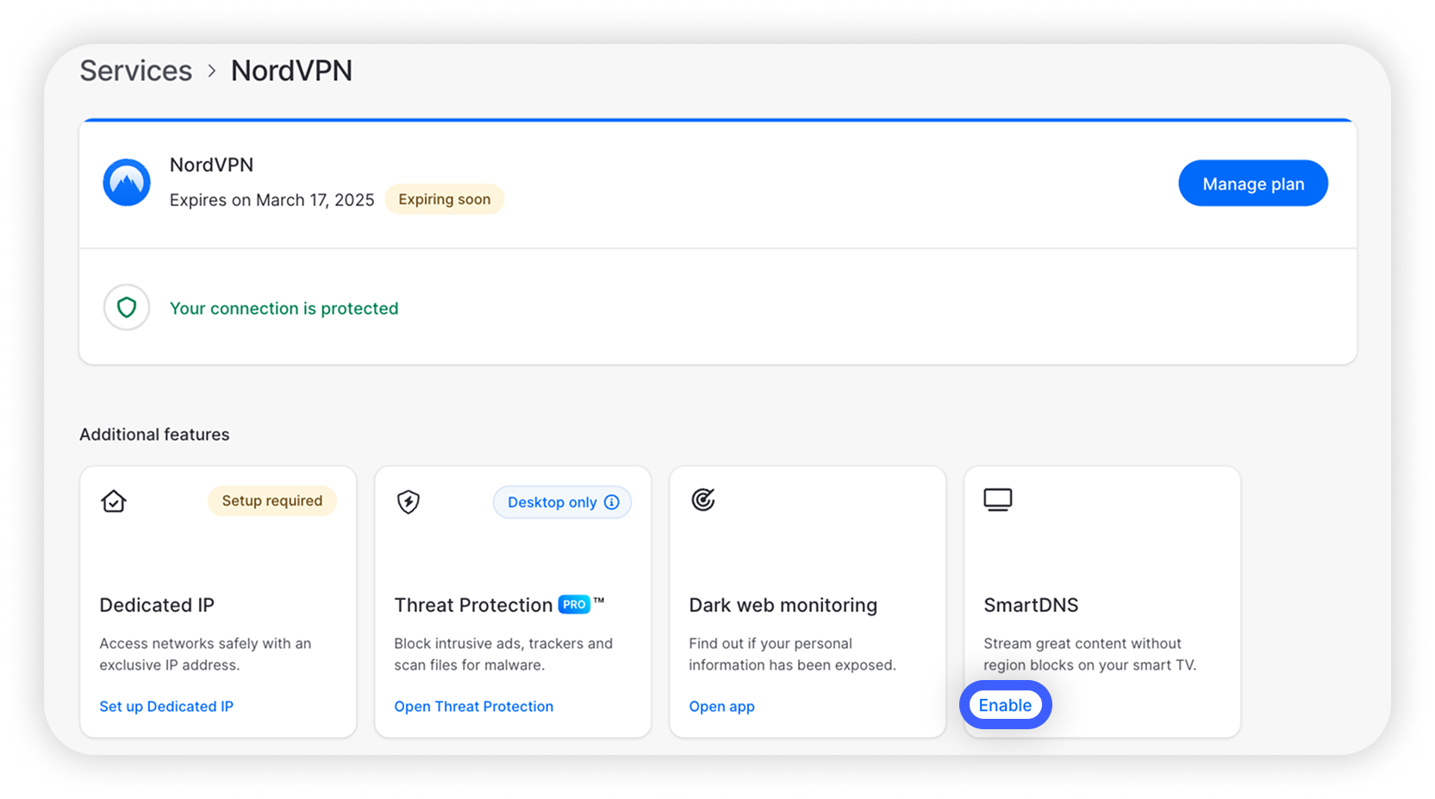The width and height of the screenshot is (1435, 799).
Task: Click the NordVPN mountain logo icon
Action: [127, 182]
